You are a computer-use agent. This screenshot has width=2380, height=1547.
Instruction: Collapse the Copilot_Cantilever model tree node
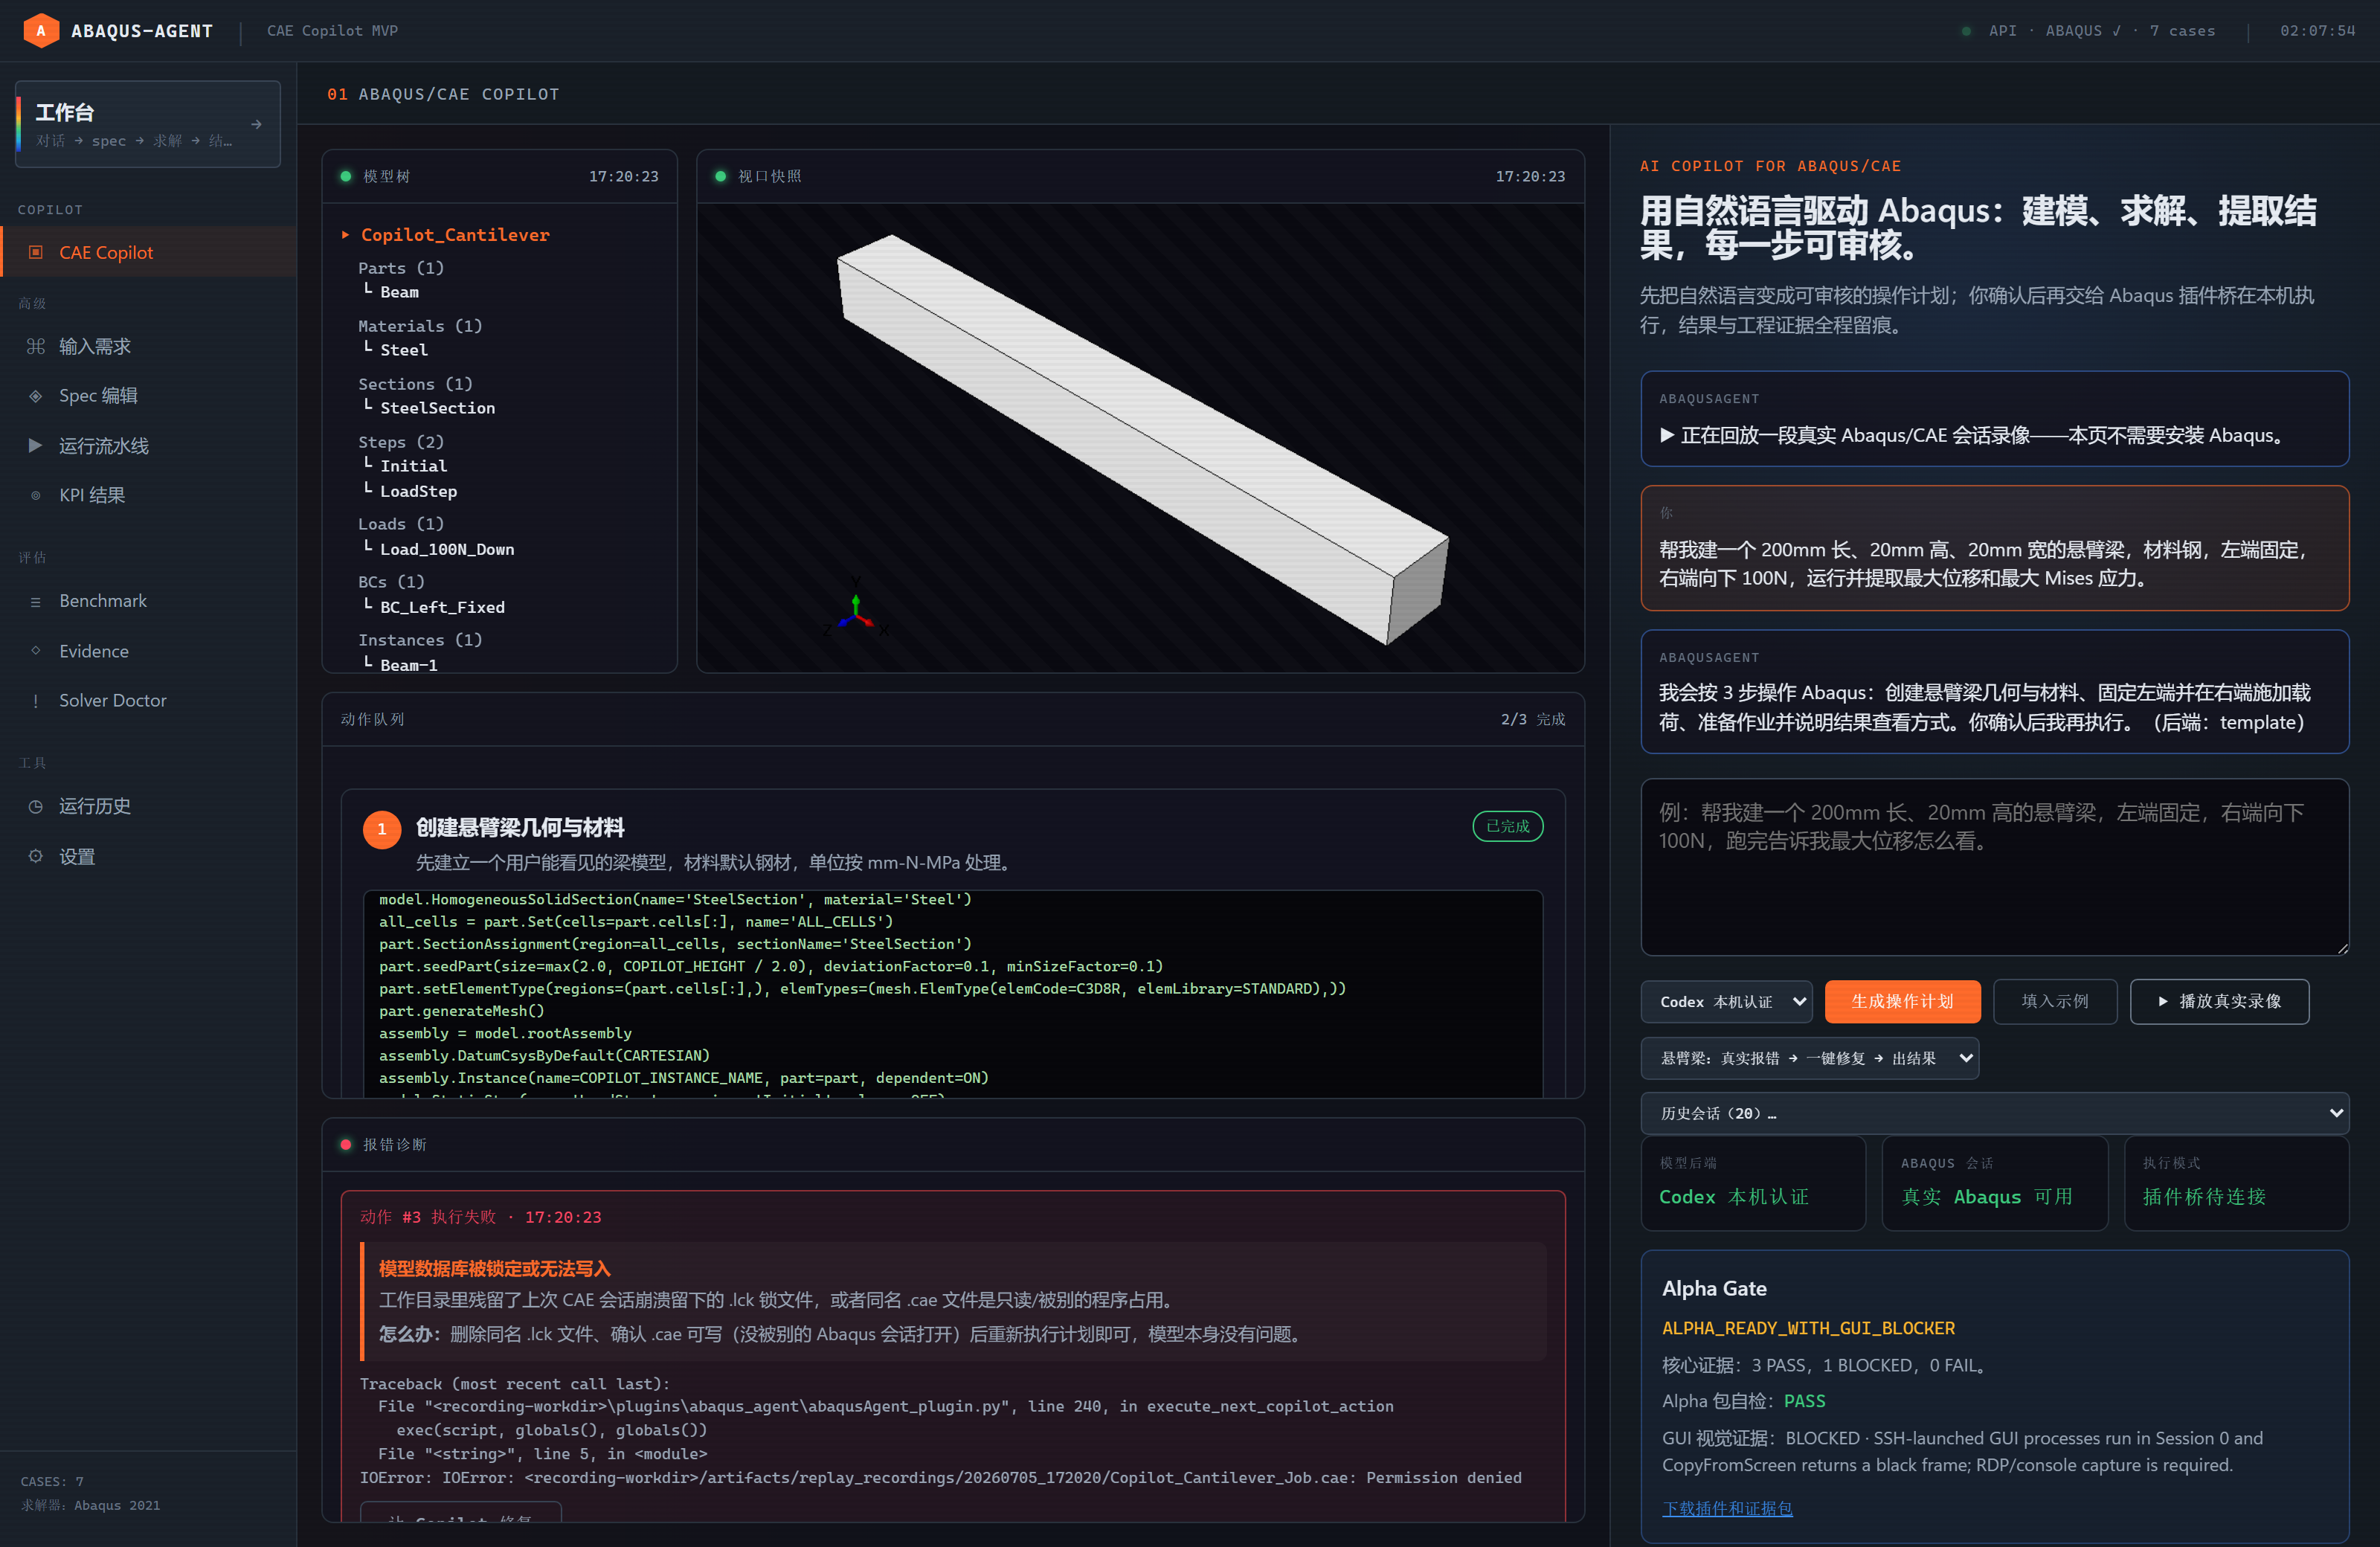(345, 235)
